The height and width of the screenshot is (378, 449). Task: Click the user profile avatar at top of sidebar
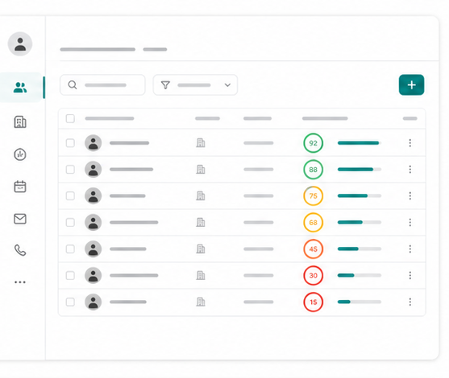click(x=20, y=44)
